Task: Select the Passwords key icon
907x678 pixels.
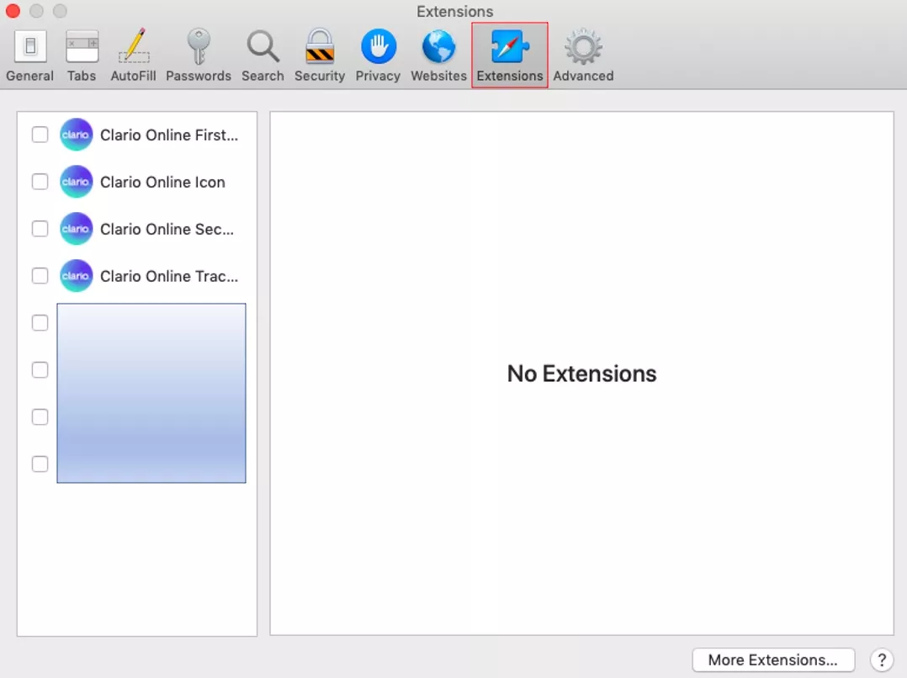Action: click(x=199, y=56)
